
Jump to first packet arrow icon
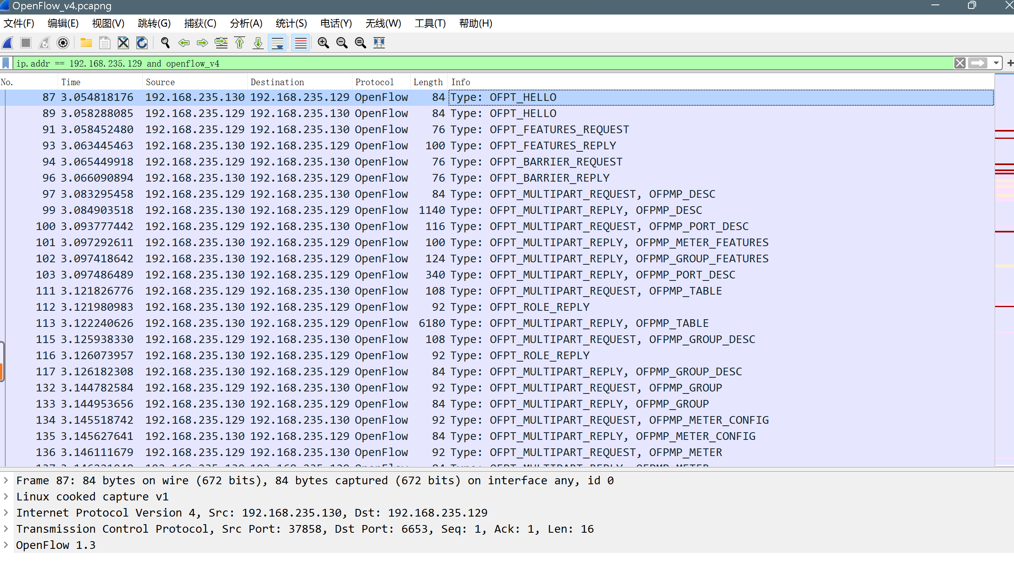[240, 43]
